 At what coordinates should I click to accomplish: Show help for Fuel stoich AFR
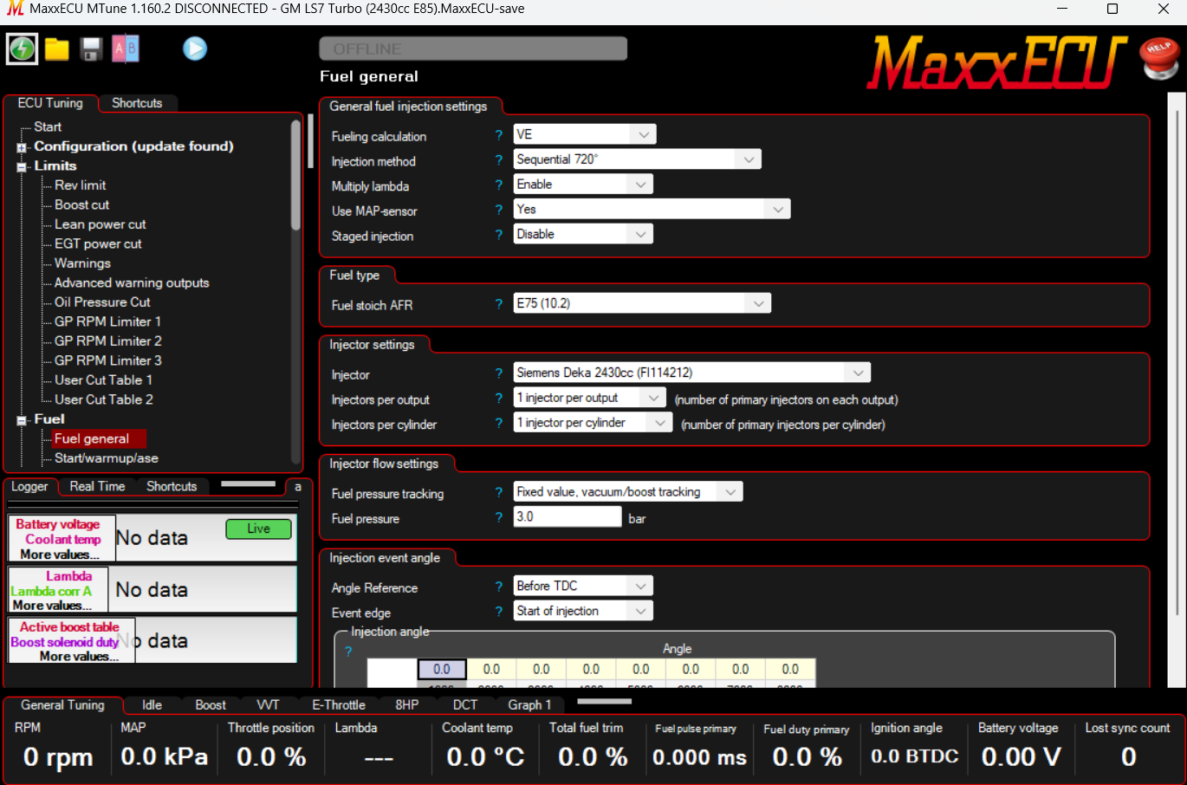pos(499,304)
